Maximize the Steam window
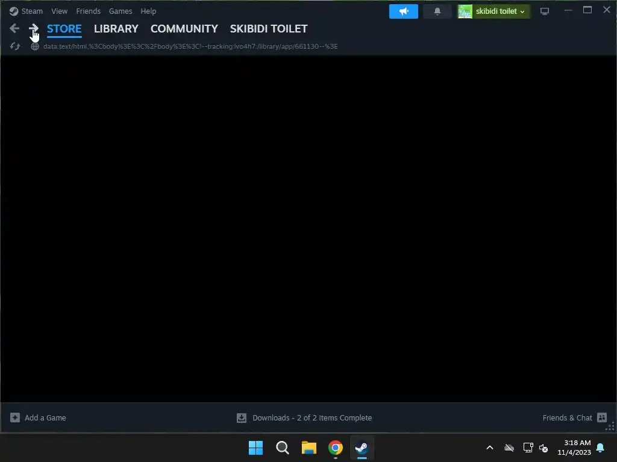 click(587, 10)
